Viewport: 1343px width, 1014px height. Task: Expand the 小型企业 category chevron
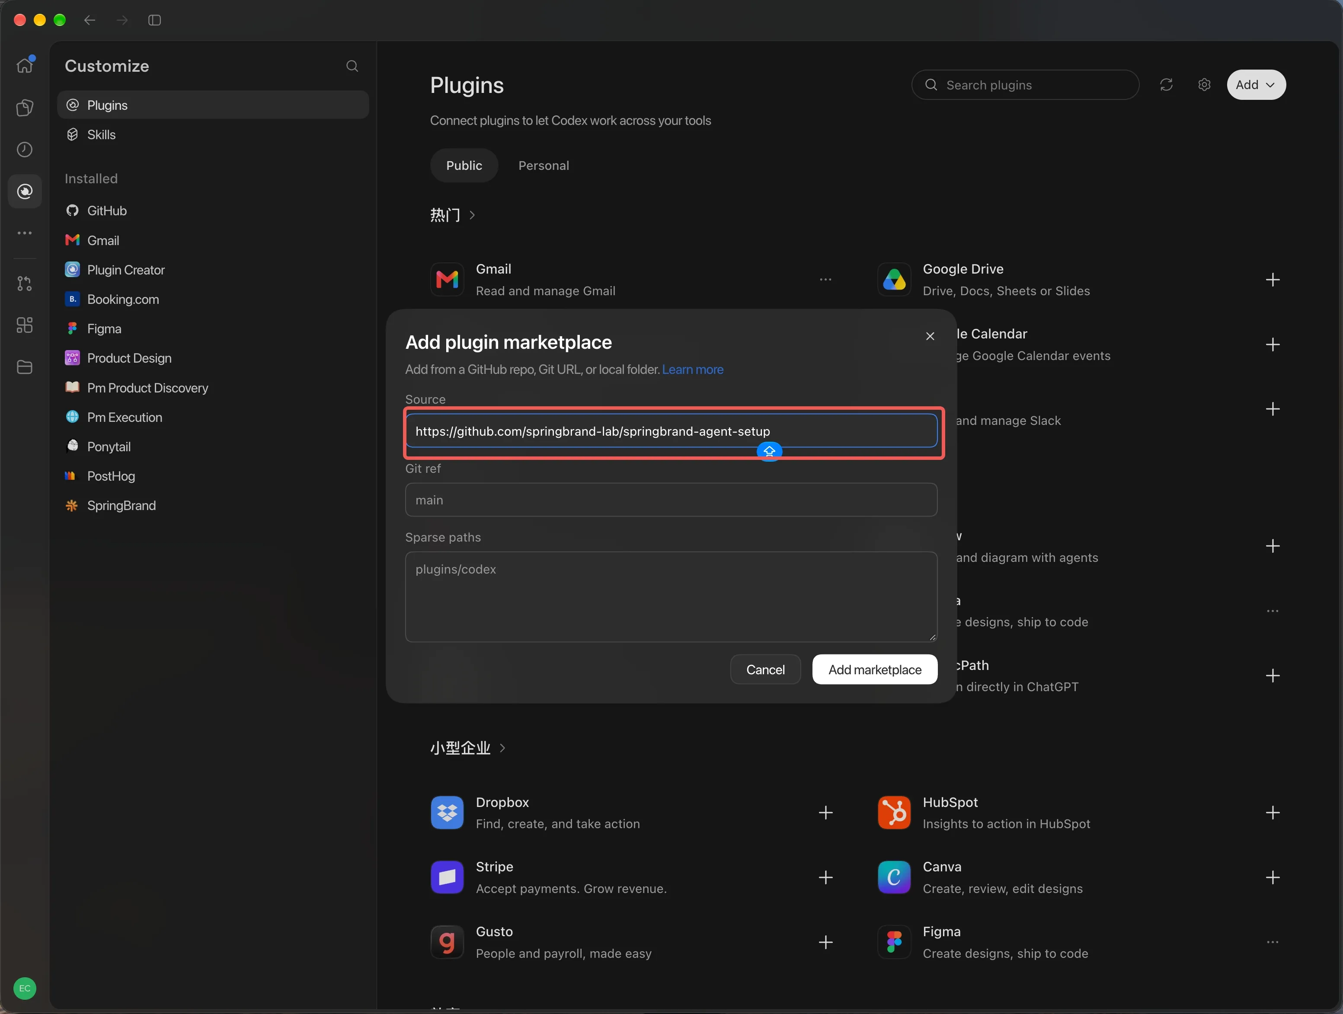(x=502, y=748)
